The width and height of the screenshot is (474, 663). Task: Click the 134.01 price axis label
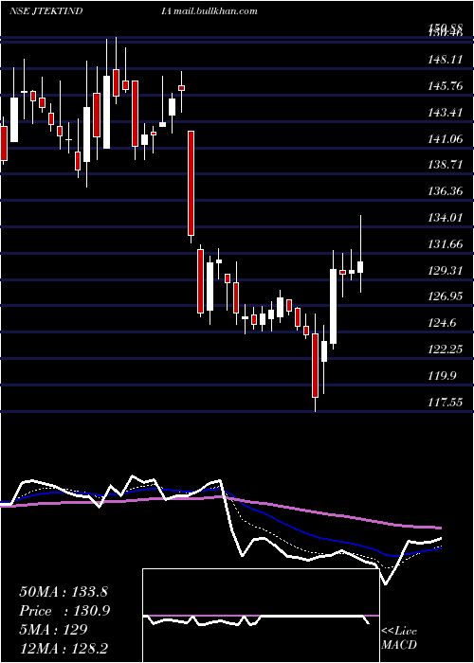(446, 218)
